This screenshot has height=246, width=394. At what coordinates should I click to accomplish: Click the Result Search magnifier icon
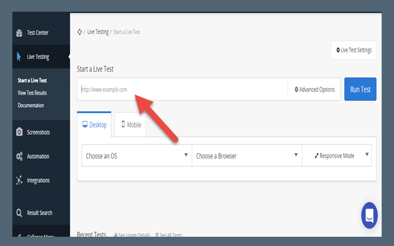pyautogui.click(x=19, y=213)
